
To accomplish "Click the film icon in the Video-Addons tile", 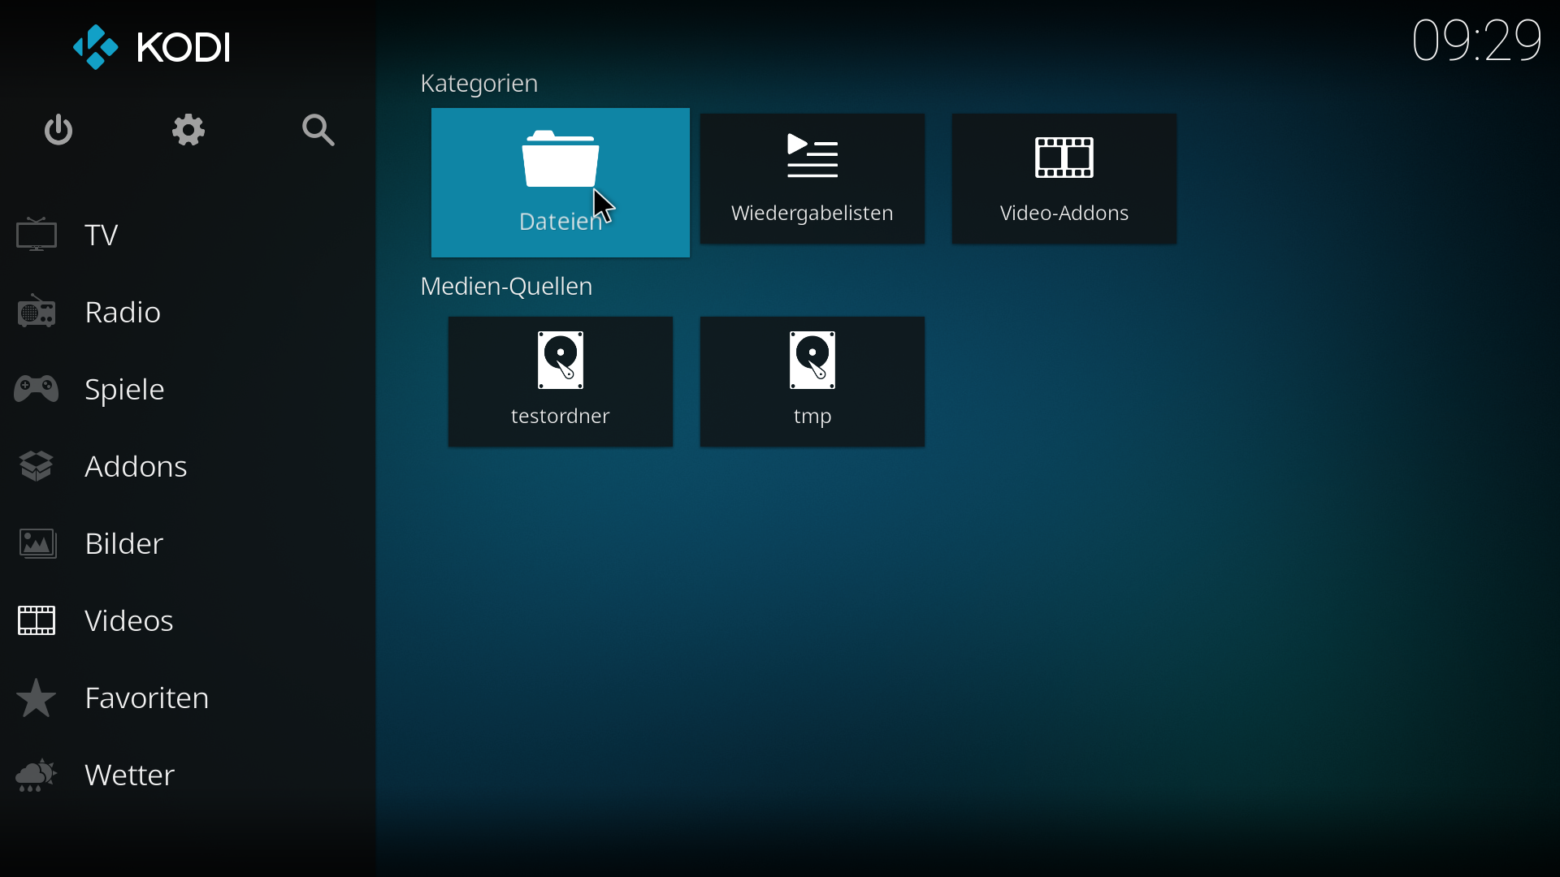I will 1064,158.
